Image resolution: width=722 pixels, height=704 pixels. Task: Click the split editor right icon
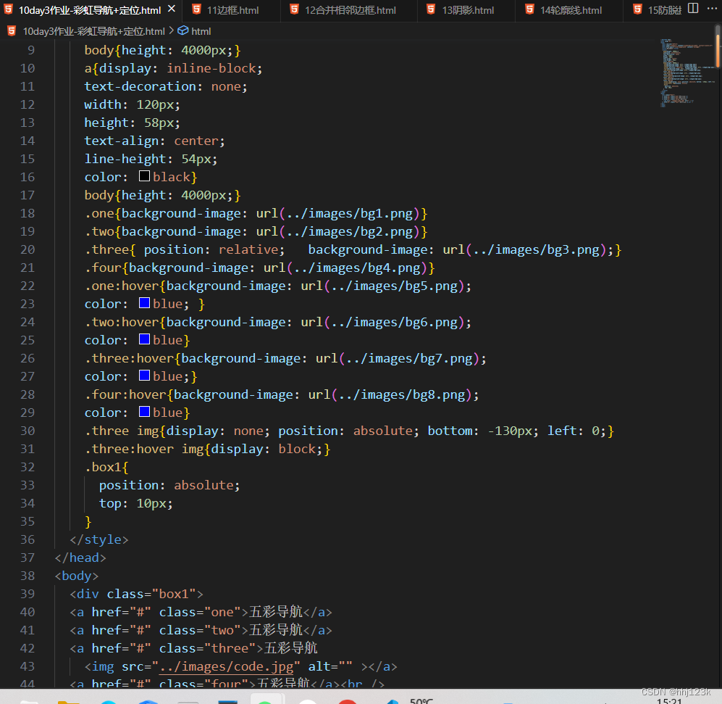pos(693,9)
